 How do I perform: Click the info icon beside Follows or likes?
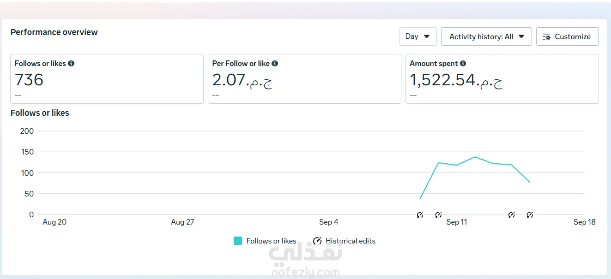click(x=71, y=64)
